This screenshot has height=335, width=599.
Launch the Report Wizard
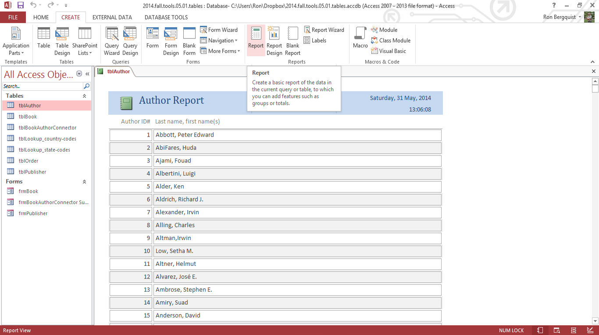click(324, 30)
